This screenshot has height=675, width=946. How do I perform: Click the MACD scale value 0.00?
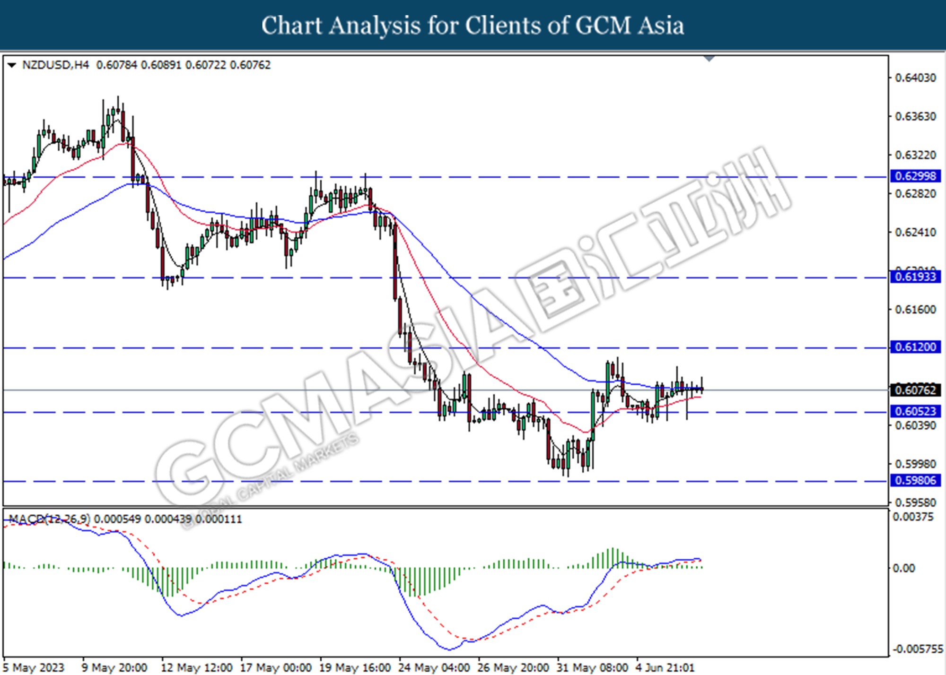click(x=903, y=568)
